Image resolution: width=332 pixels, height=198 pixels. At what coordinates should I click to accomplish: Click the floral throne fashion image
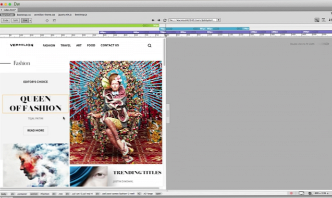point(116,113)
